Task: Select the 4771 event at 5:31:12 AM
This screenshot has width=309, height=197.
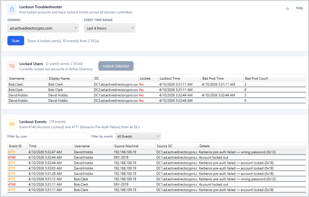Action: click(157, 179)
